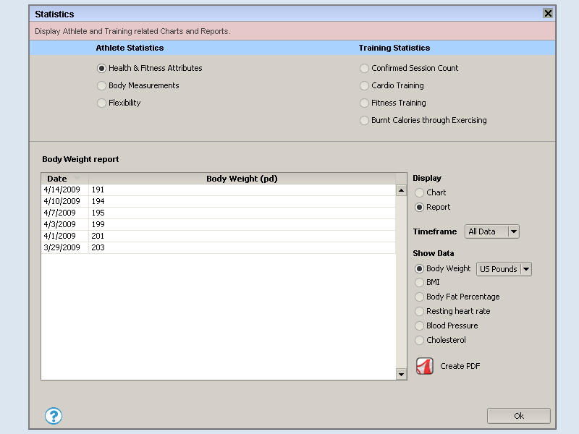Show BMI data
This screenshot has width=579, height=434.
[x=420, y=282]
